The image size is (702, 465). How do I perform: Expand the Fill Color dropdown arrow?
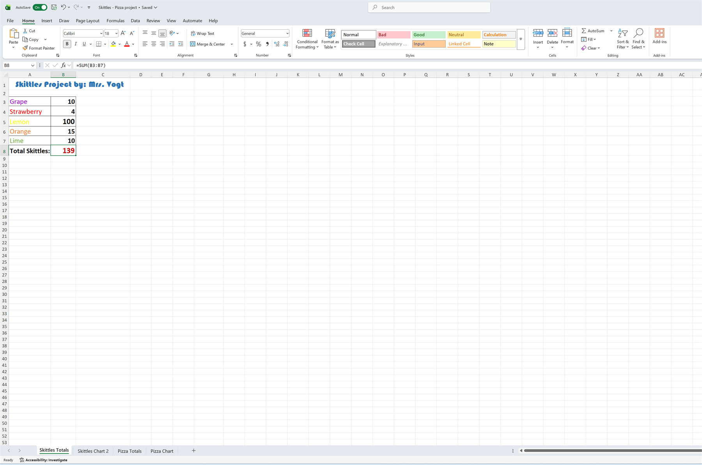point(120,44)
